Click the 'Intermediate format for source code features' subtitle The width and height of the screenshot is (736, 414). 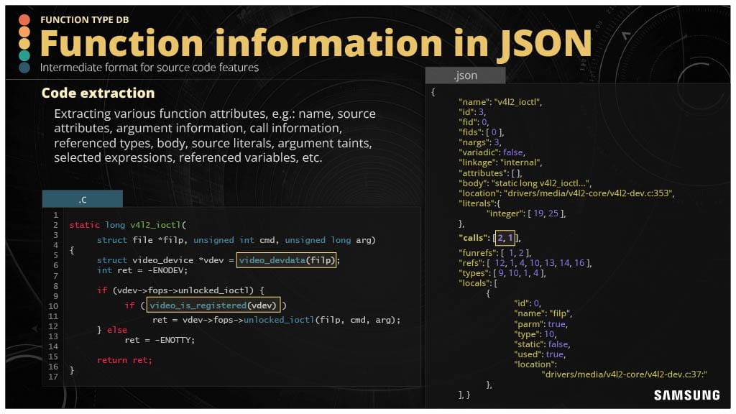point(149,68)
